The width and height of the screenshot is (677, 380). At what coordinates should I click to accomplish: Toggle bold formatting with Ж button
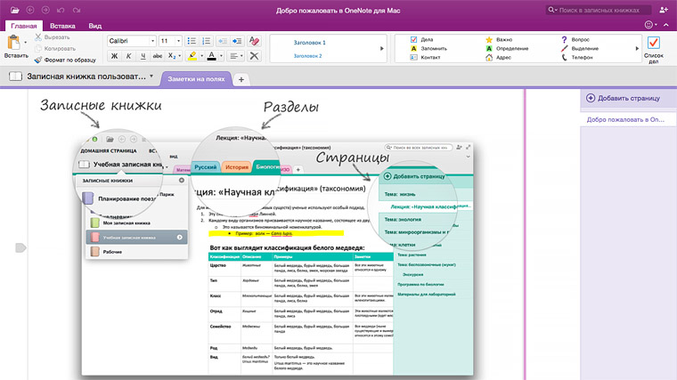pos(114,56)
